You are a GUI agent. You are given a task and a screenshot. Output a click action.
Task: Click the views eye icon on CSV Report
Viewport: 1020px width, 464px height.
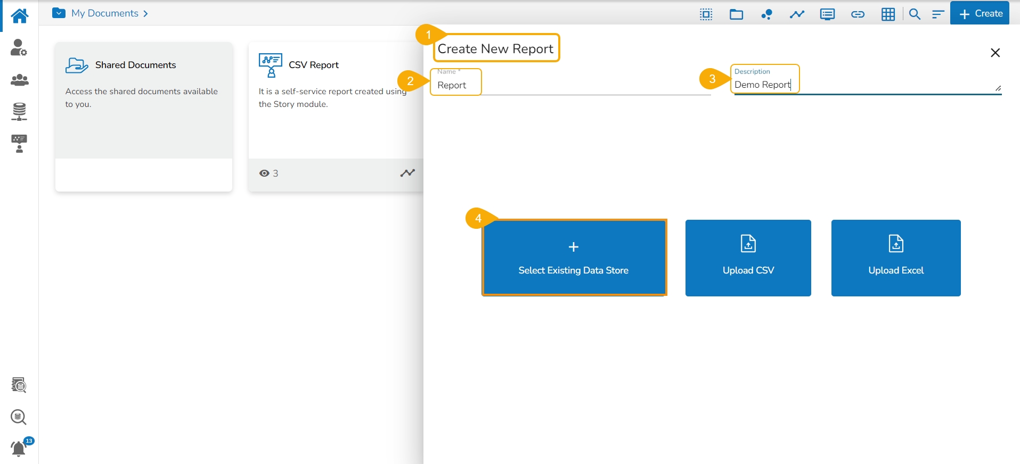tap(264, 173)
